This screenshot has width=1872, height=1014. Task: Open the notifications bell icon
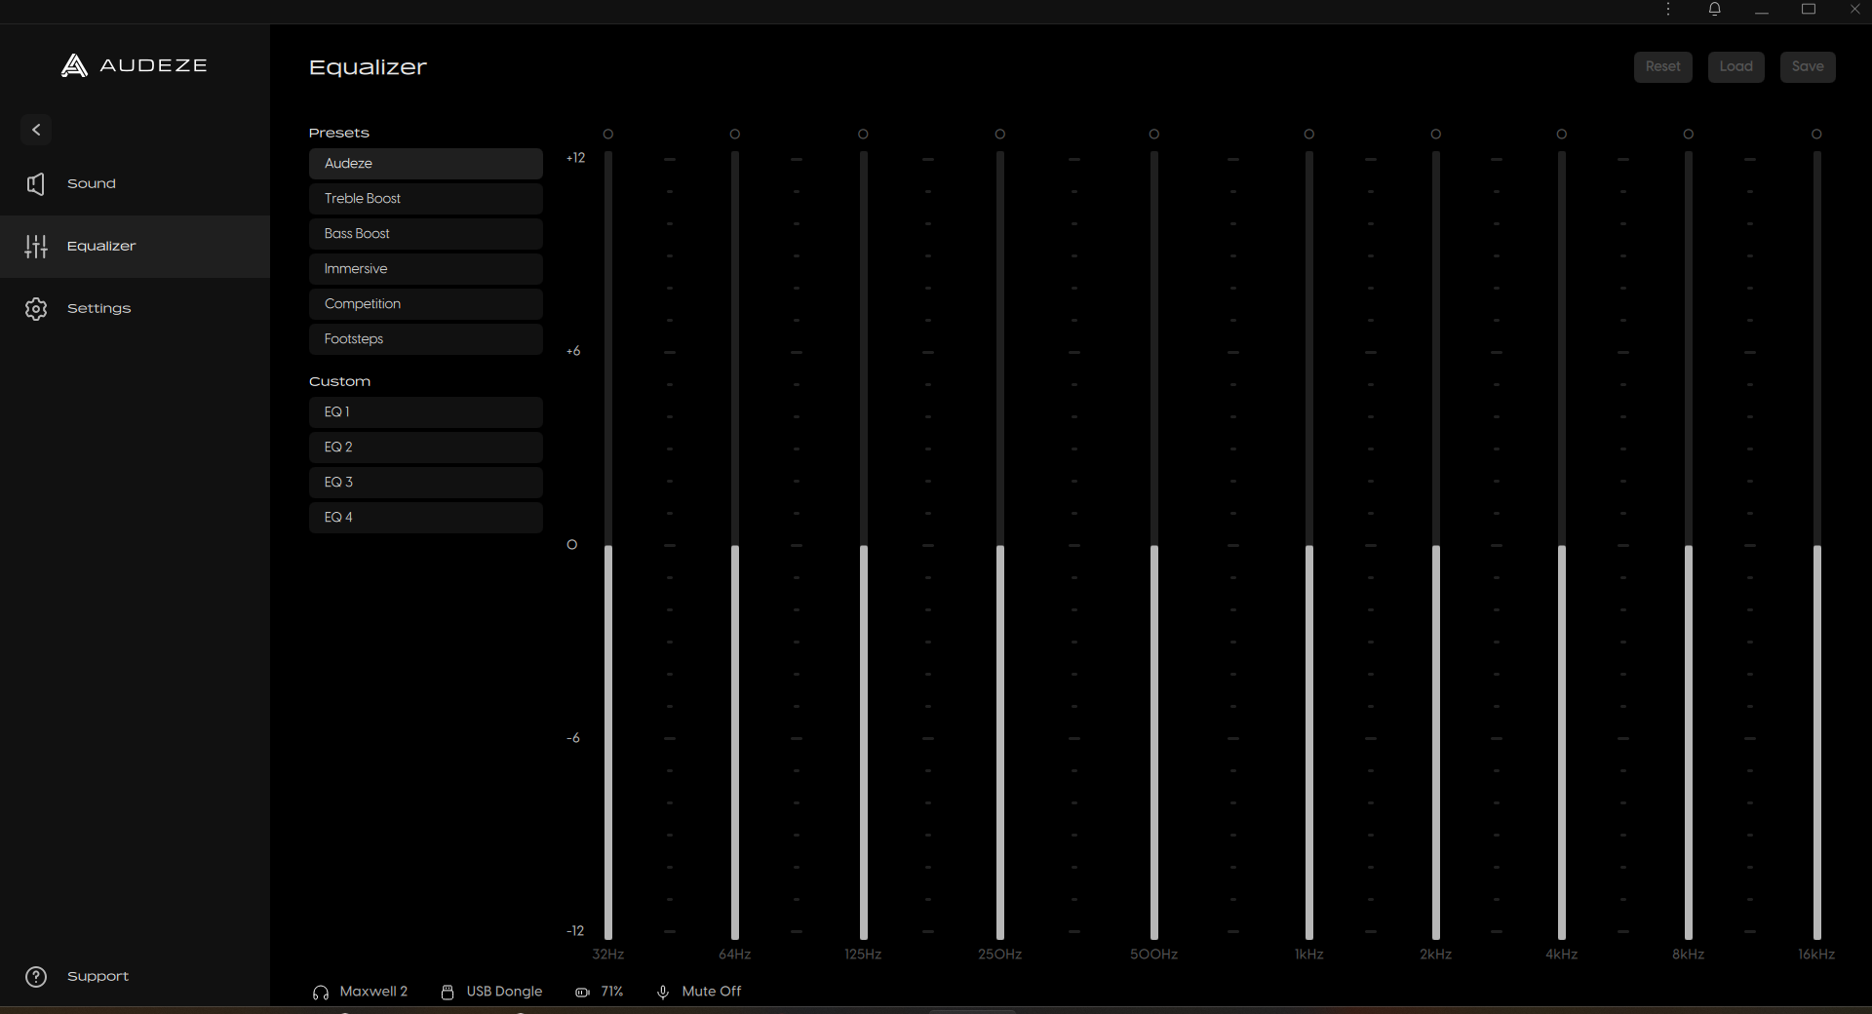coord(1715,10)
